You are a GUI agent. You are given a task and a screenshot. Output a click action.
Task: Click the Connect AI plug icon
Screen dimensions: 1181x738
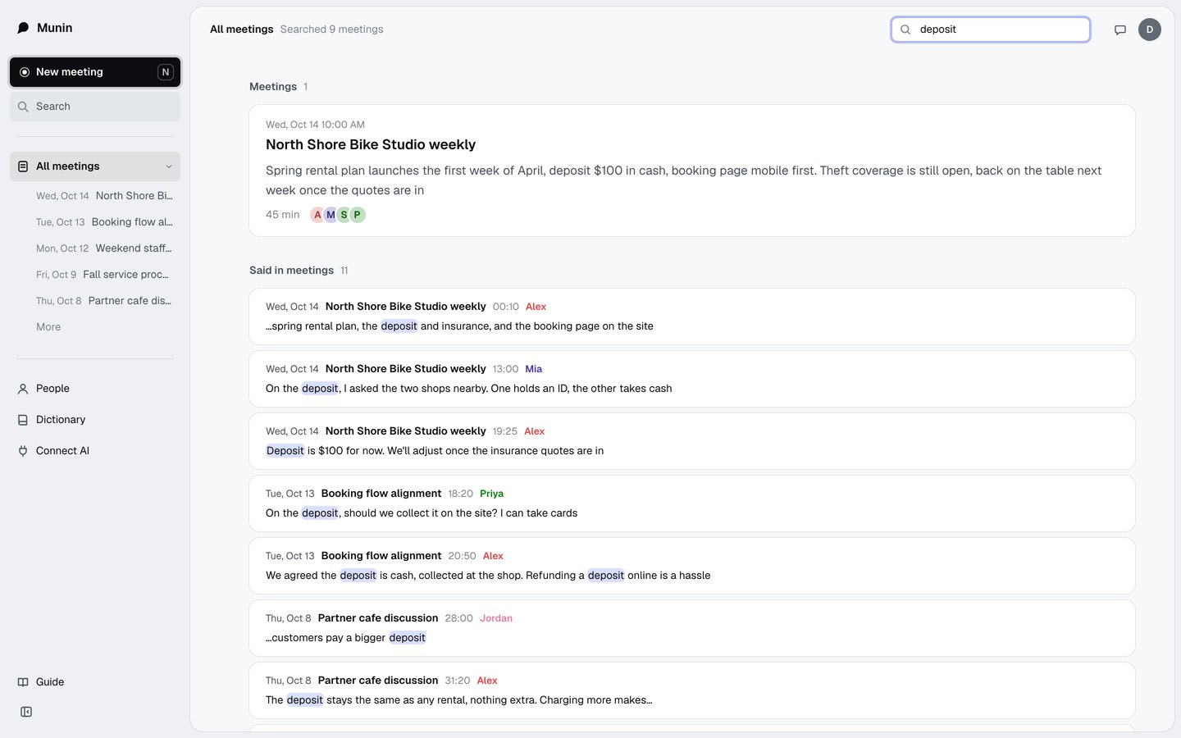tap(23, 451)
